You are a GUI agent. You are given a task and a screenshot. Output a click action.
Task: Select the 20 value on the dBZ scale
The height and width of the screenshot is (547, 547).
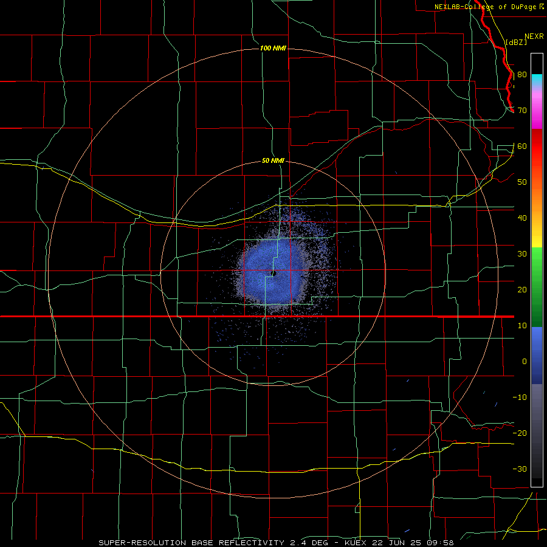522,290
